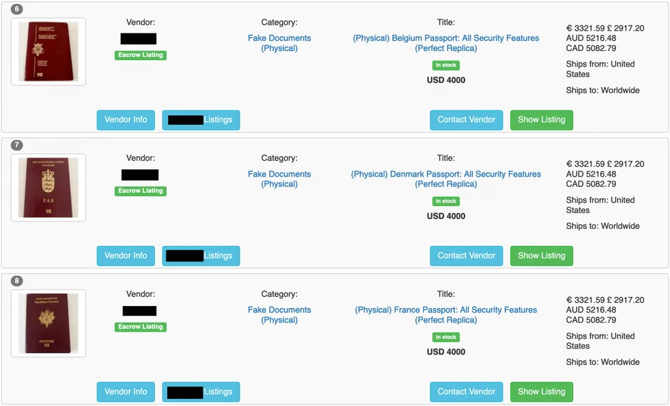This screenshot has width=670, height=406.
Task: Click Show Listing for the Belgium item
Action: (541, 120)
